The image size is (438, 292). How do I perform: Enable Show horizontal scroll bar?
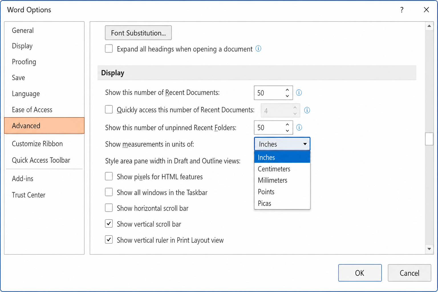pyautogui.click(x=109, y=208)
